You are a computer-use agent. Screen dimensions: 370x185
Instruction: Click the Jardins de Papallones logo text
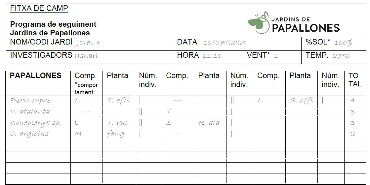click(306, 24)
